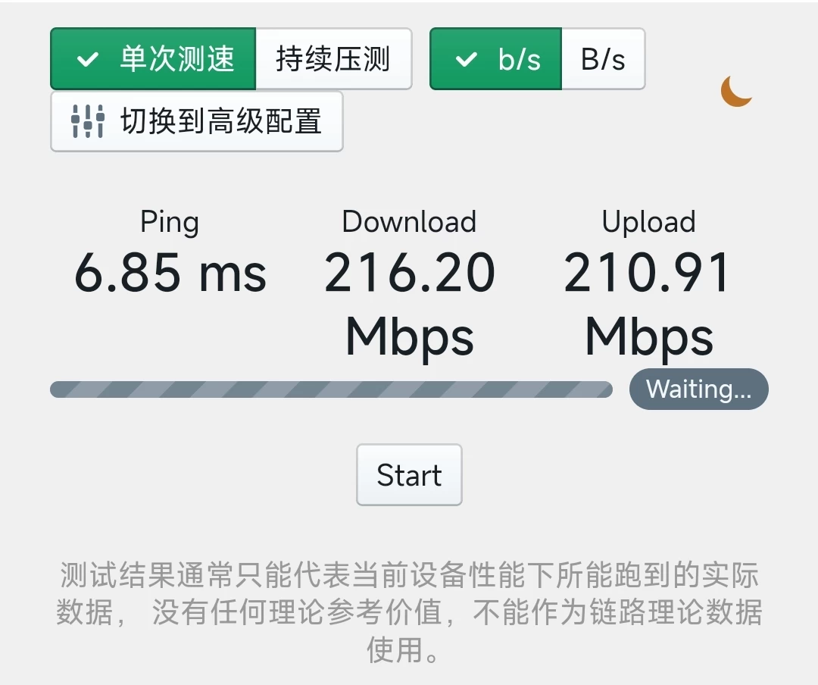Switch units to B/s bytes
Viewport: 818px width, 685px height.
(x=603, y=59)
